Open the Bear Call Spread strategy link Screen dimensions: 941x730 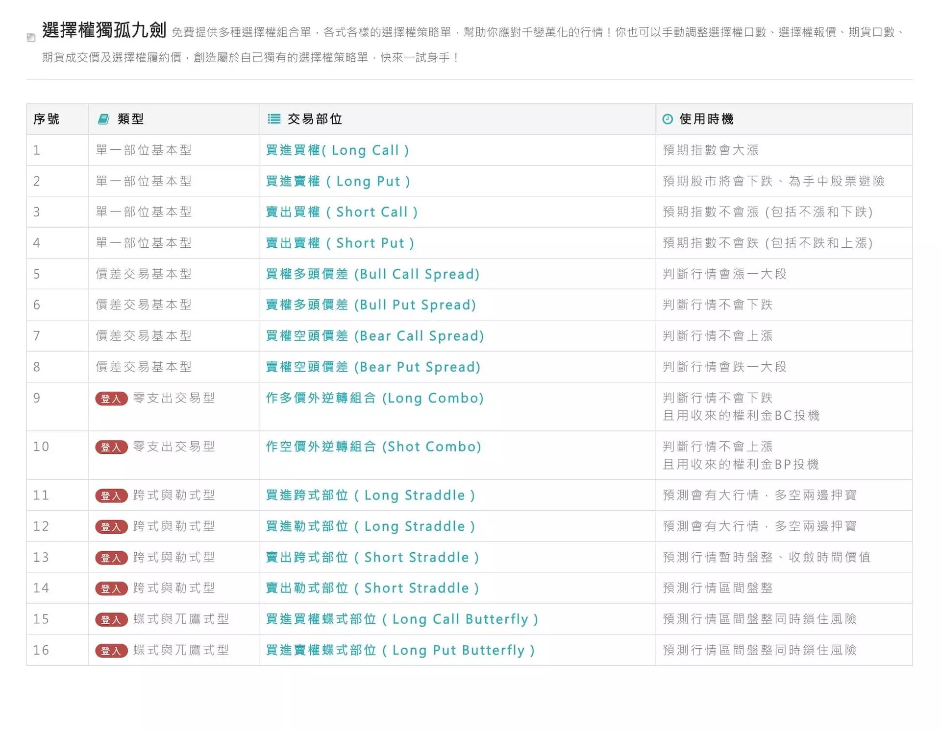374,336
